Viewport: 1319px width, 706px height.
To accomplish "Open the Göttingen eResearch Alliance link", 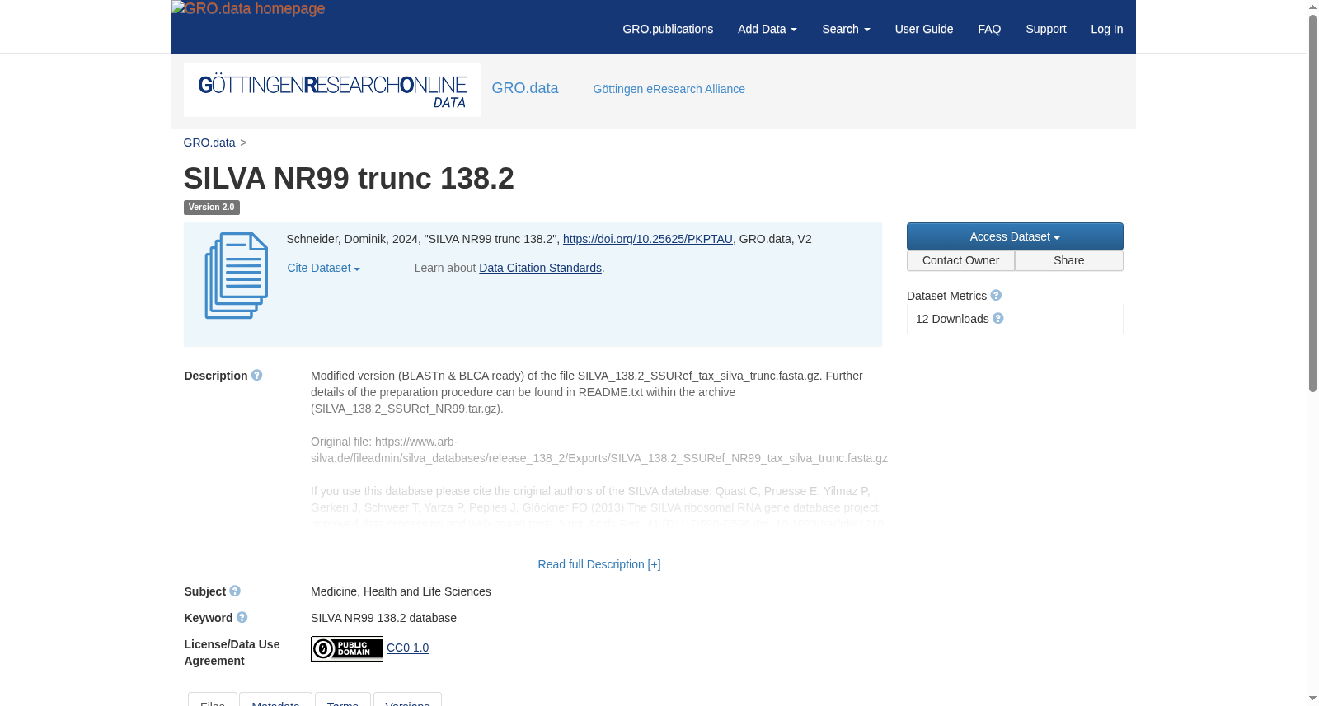I will point(669,89).
